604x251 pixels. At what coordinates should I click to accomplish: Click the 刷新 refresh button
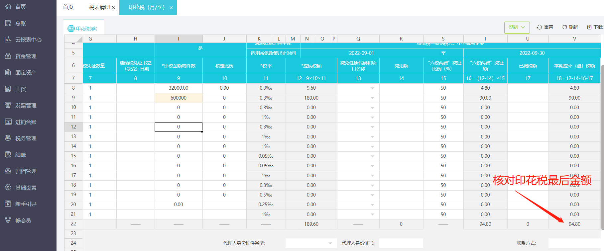(x=570, y=27)
